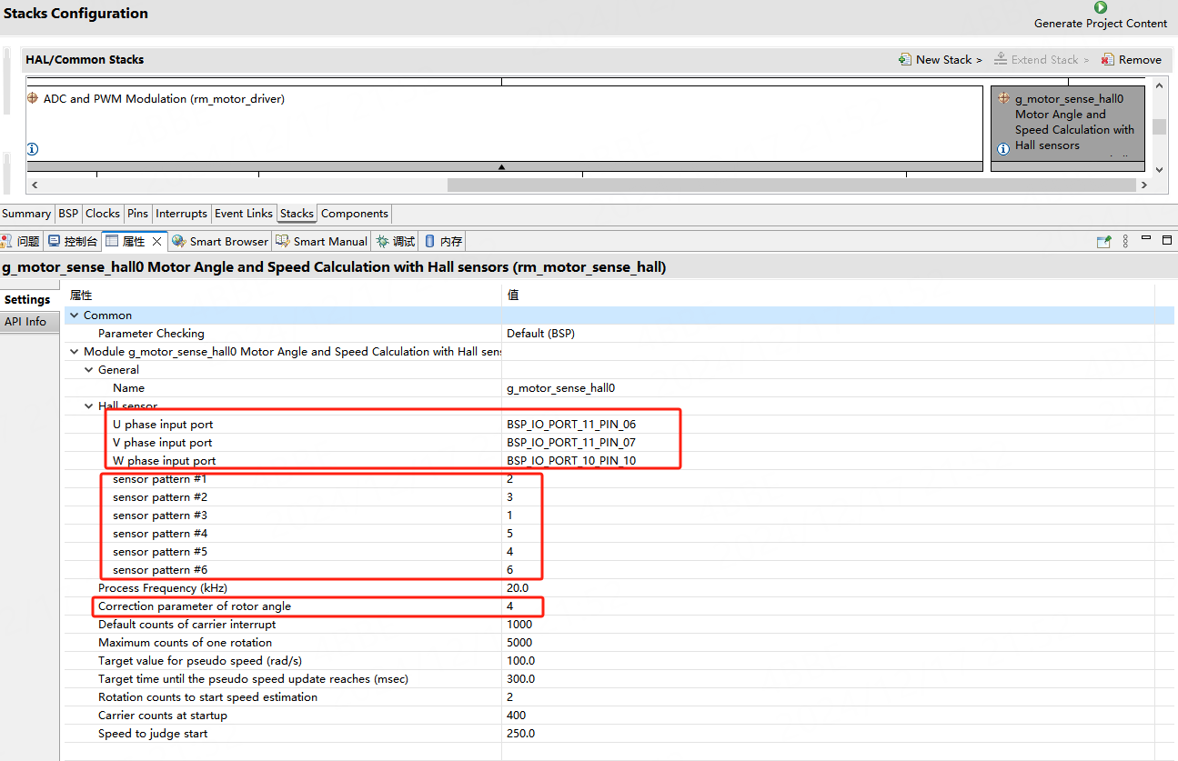
Task: Collapse the ADC and PWM stack triangle
Action: pyautogui.click(x=501, y=166)
